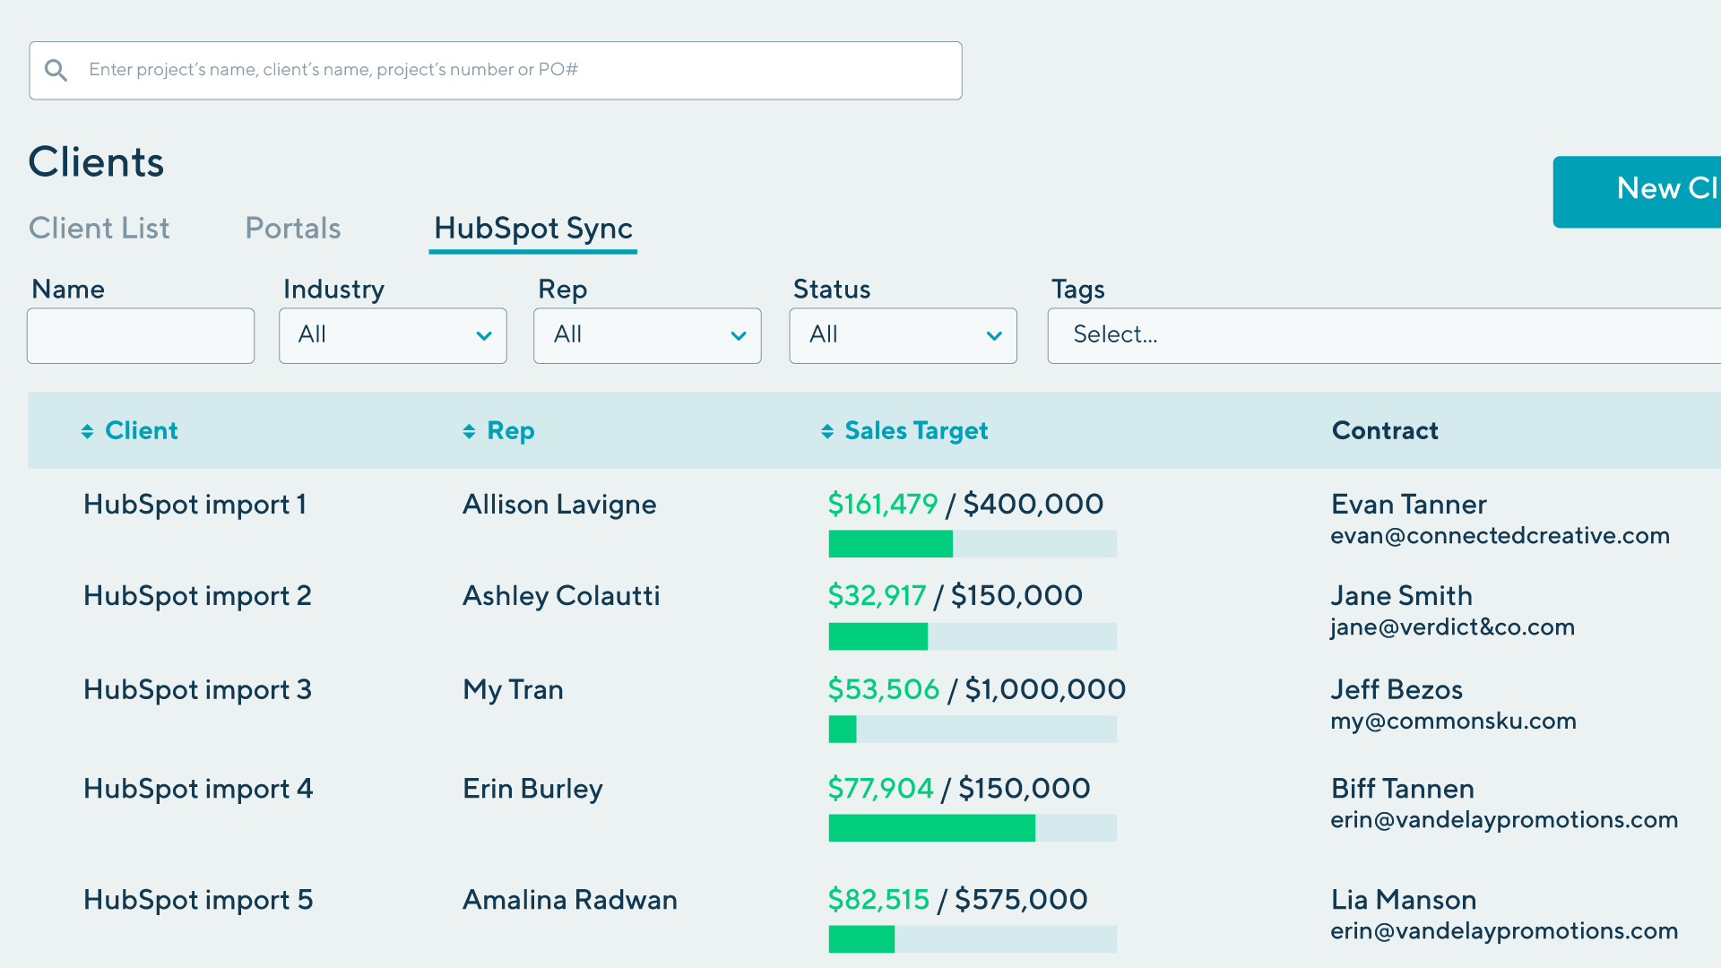1721x968 pixels.
Task: Switch to the Portals tab
Action: (293, 229)
